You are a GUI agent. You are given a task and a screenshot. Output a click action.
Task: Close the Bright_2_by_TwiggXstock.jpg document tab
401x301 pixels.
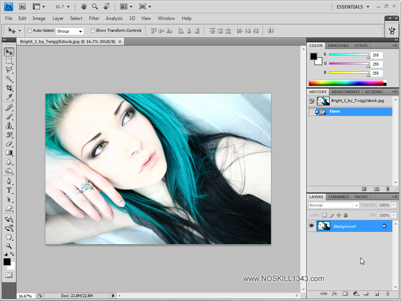click(120, 42)
